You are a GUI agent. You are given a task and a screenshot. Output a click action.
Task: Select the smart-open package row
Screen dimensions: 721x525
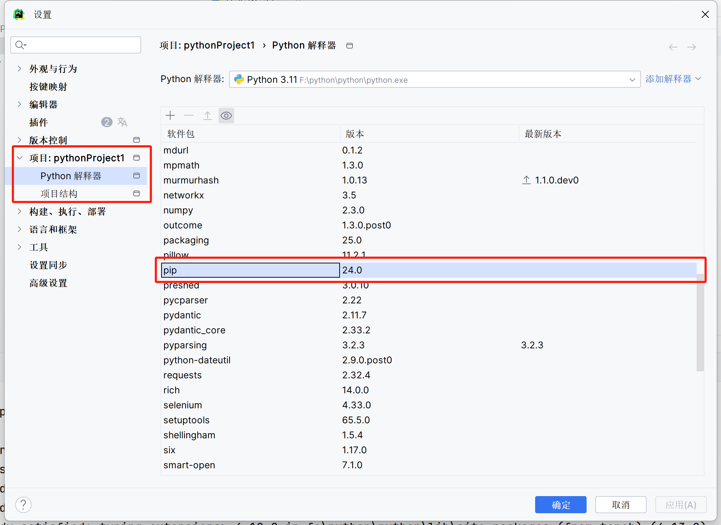(x=429, y=465)
